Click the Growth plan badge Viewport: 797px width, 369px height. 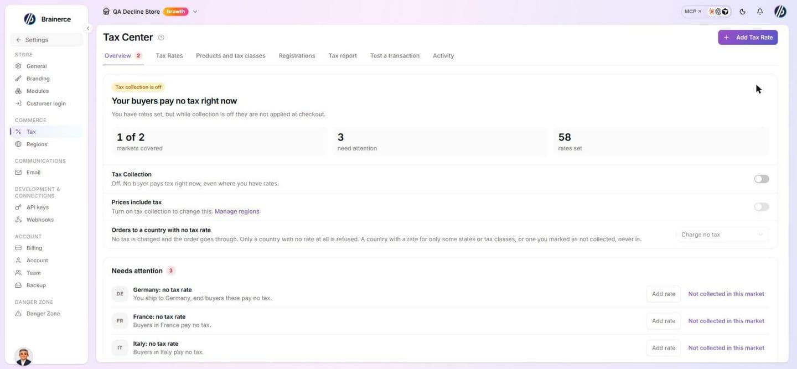pos(175,12)
